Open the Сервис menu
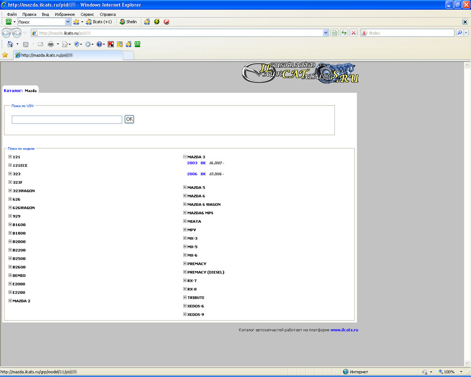Viewport: 471px width, 377px height. click(x=87, y=15)
